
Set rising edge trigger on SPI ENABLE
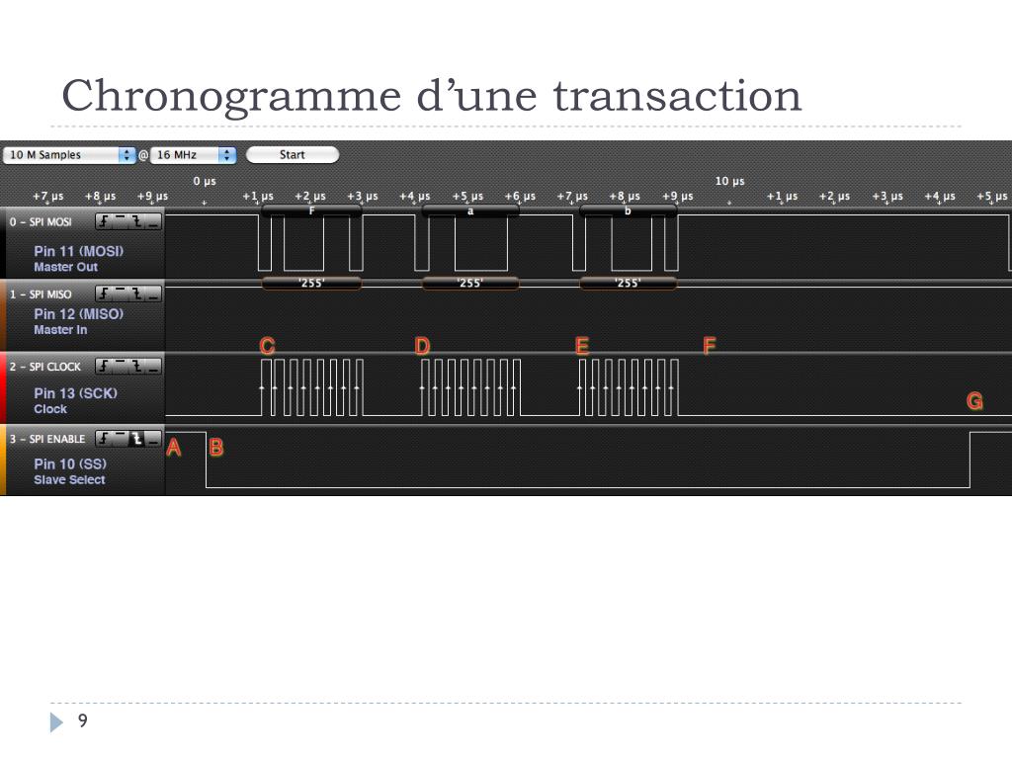point(104,439)
